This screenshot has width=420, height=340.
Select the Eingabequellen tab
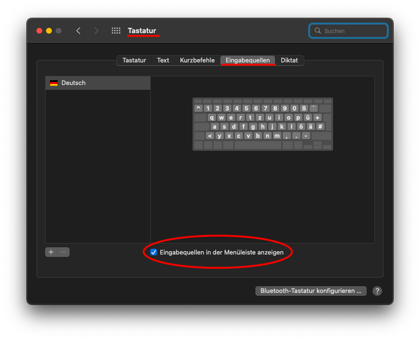[248, 61]
